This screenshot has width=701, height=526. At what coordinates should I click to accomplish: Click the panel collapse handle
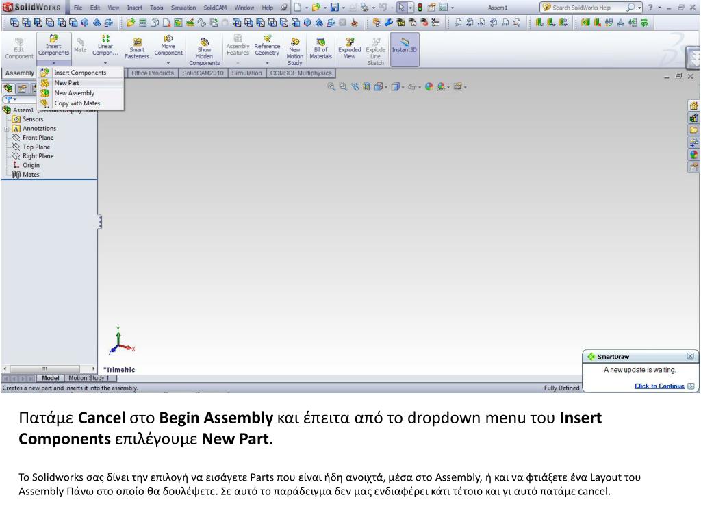click(99, 222)
